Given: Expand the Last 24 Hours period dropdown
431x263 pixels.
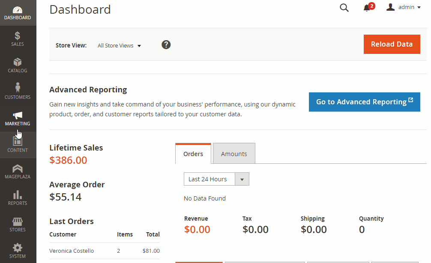Looking at the screenshot, I should pos(216,179).
